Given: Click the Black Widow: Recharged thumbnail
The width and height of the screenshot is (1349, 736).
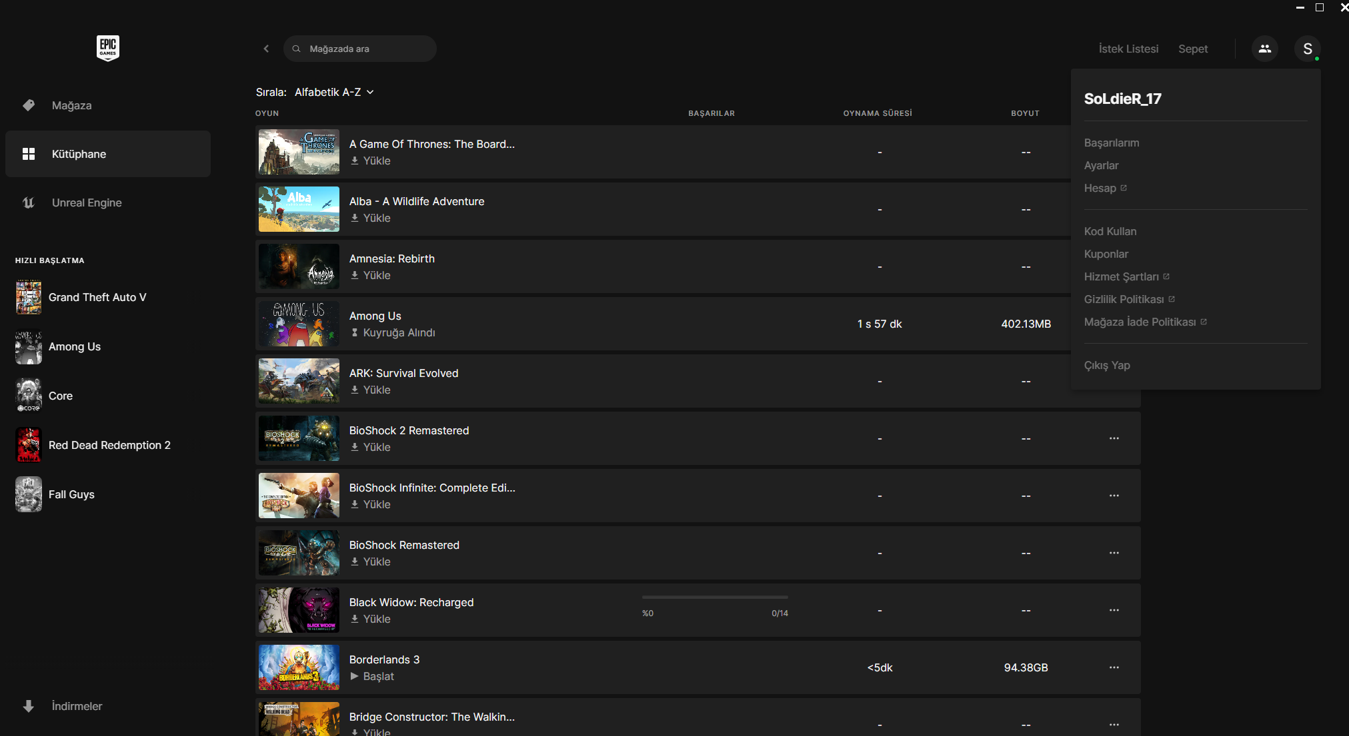Looking at the screenshot, I should click(299, 610).
